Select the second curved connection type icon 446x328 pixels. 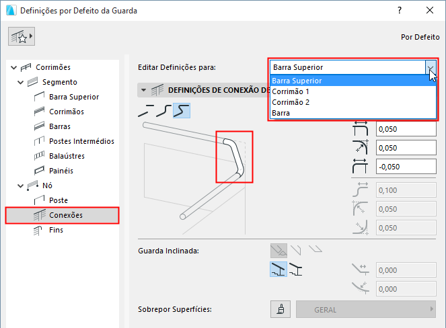click(163, 111)
